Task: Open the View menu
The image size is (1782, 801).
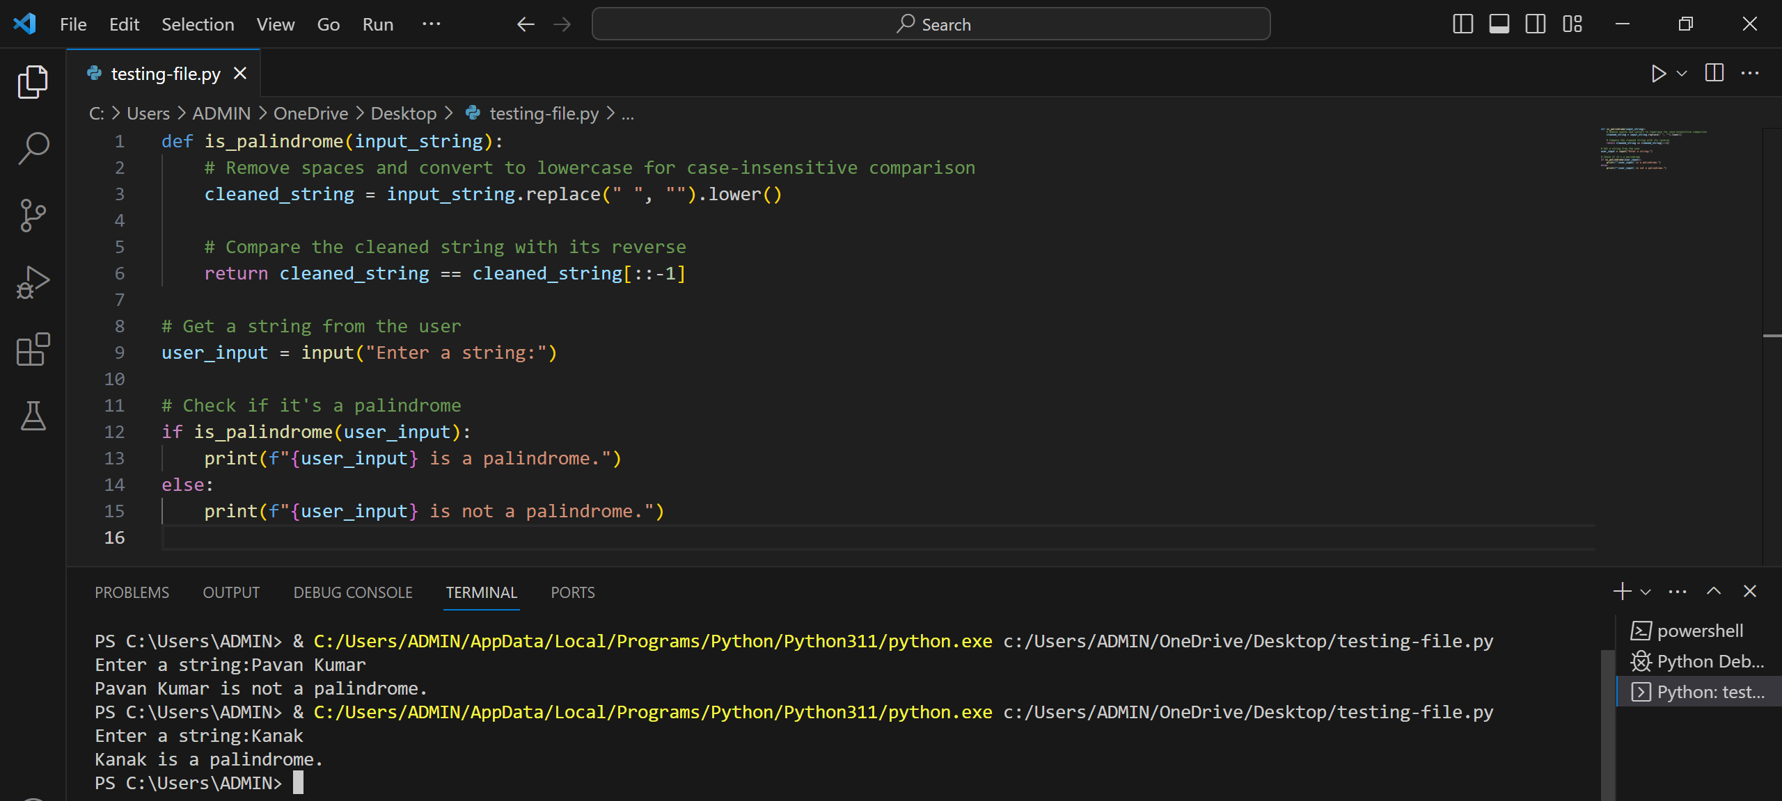Action: [x=276, y=24]
